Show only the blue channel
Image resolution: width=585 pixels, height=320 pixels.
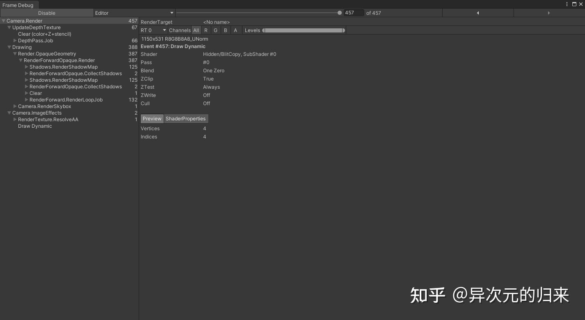225,30
